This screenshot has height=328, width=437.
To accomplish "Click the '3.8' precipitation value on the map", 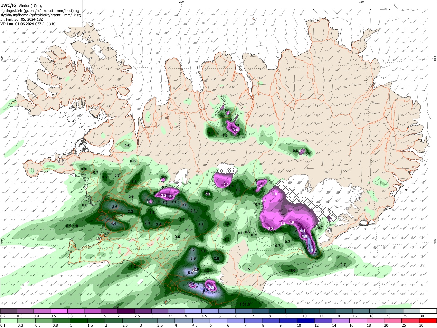I will 193,259.
